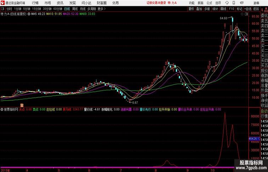This screenshot has height=172, width=268.
Task: Switch to the 1分钟 period tab
Action: (18, 9)
